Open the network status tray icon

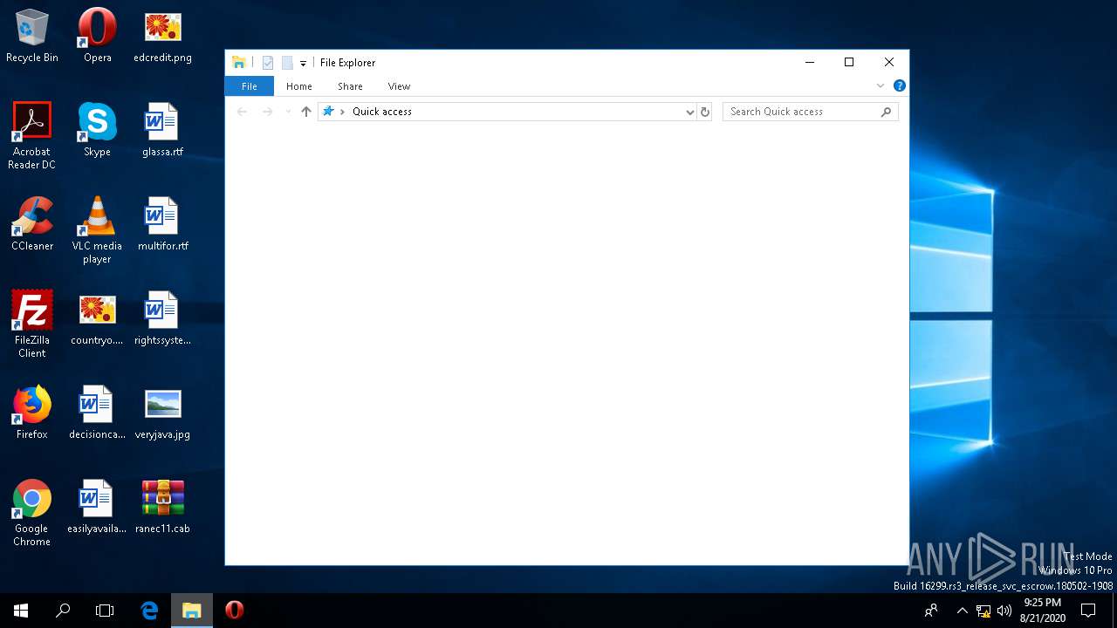(983, 611)
